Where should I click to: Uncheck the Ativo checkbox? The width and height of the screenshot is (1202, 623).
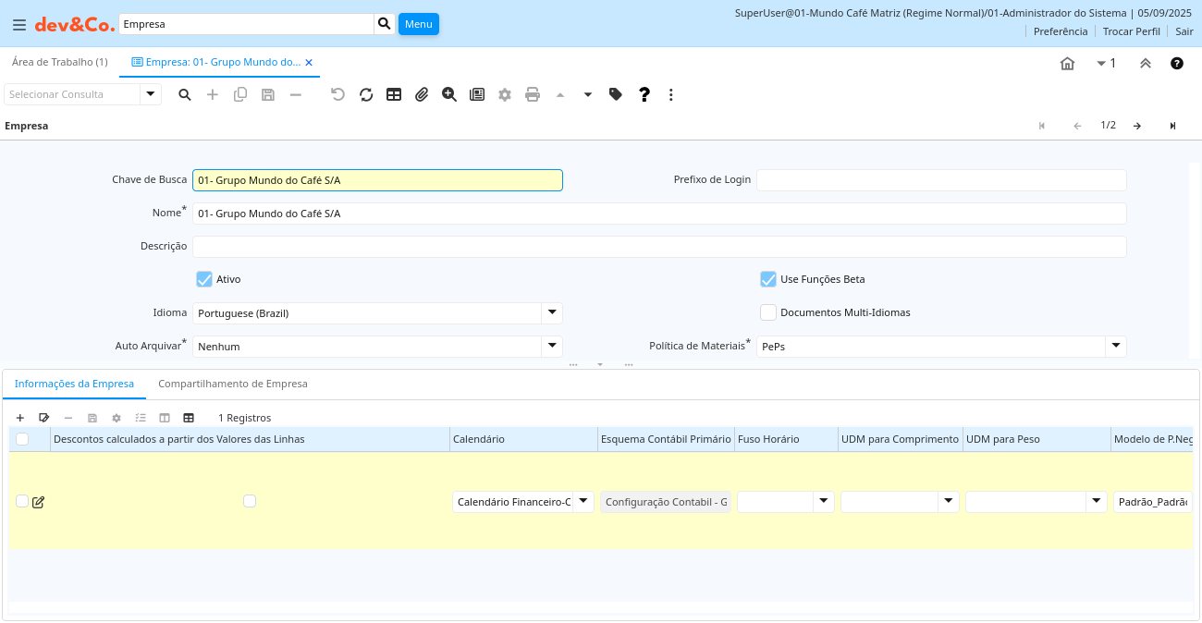pyautogui.click(x=204, y=279)
